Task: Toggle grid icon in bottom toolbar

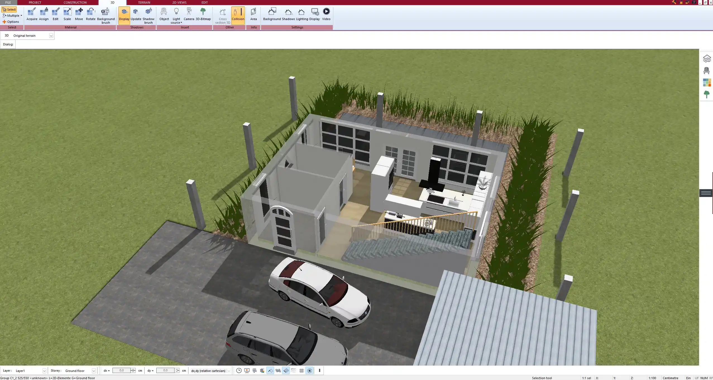Action: point(302,371)
